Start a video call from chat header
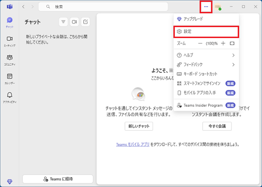Image resolution: width=262 pixels, height=187 pixels. [x=74, y=22]
